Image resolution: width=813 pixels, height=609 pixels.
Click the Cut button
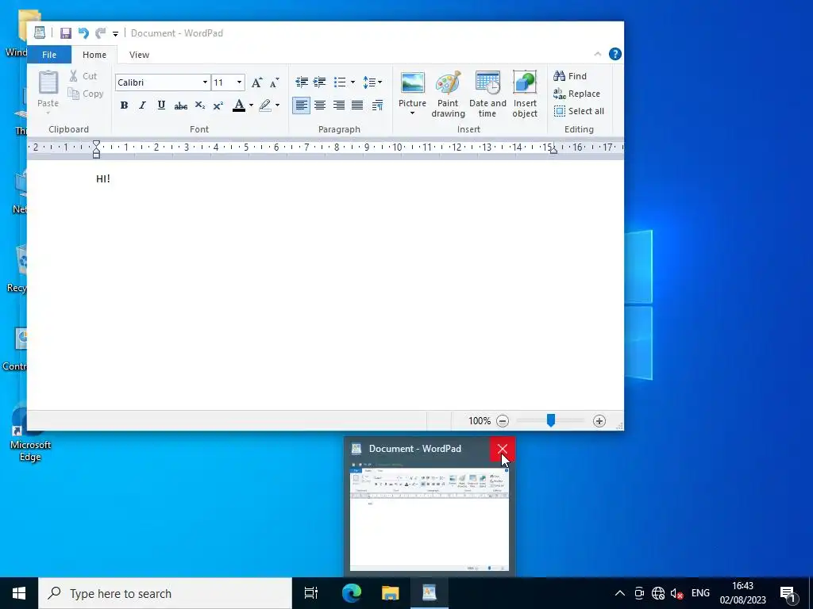pos(83,76)
